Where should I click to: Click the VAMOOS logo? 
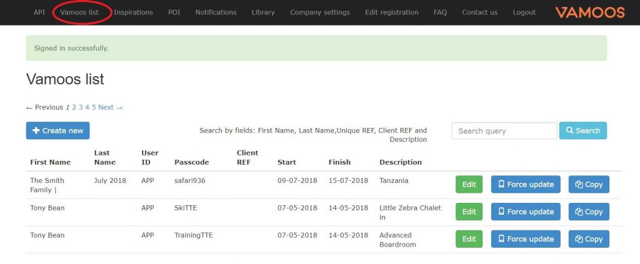590,12
